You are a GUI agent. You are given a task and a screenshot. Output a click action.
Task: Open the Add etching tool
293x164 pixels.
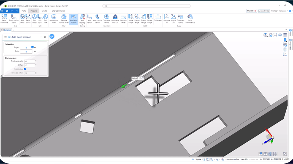tap(82, 18)
